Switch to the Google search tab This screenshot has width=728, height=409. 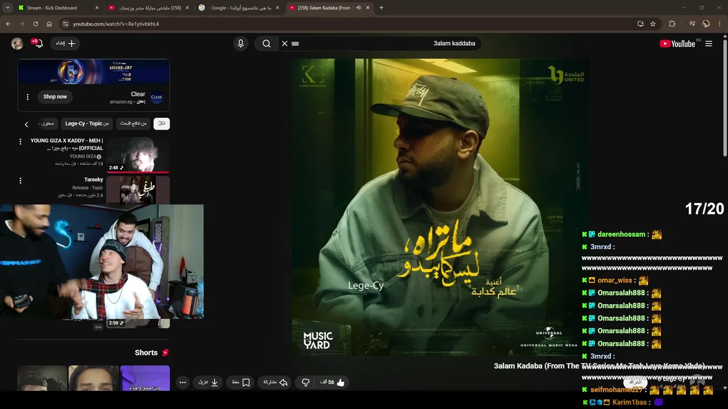[x=239, y=8]
